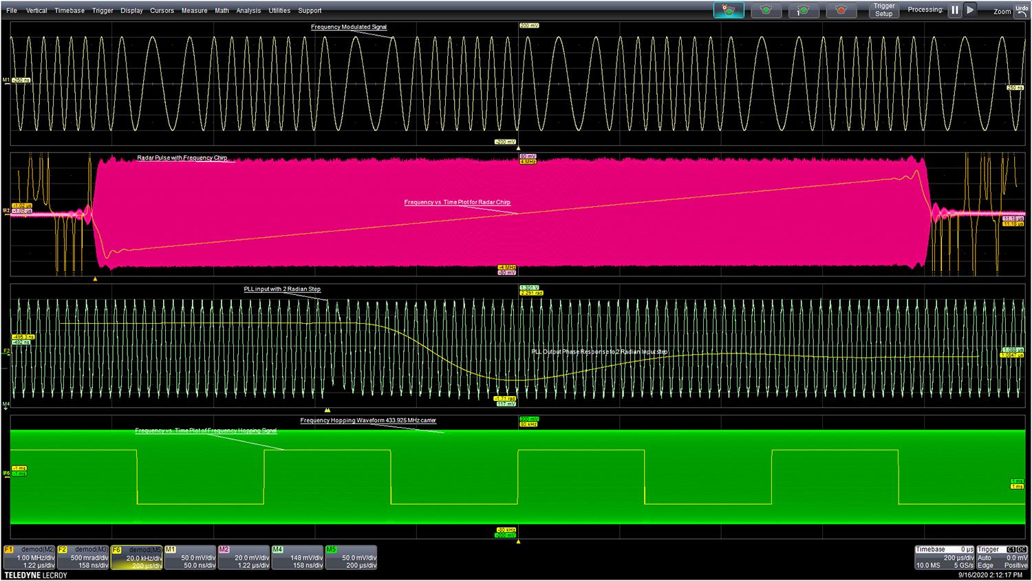
Task: Pause acquisition processing
Action: pyautogui.click(x=955, y=10)
